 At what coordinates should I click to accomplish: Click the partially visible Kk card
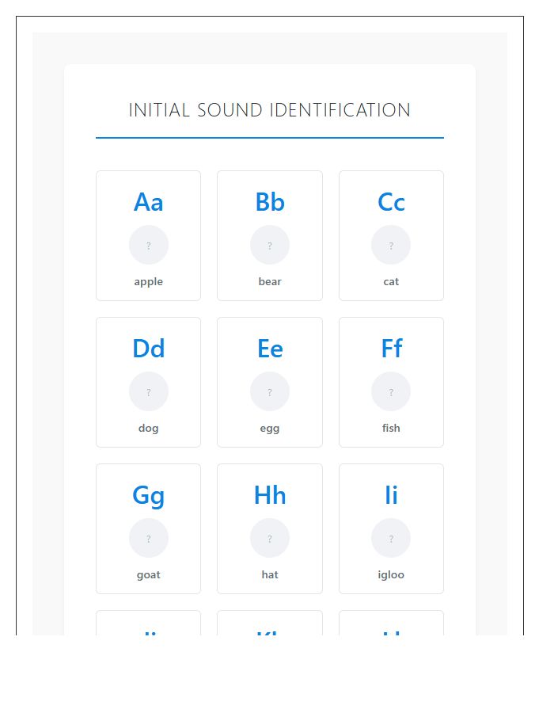pos(270,626)
